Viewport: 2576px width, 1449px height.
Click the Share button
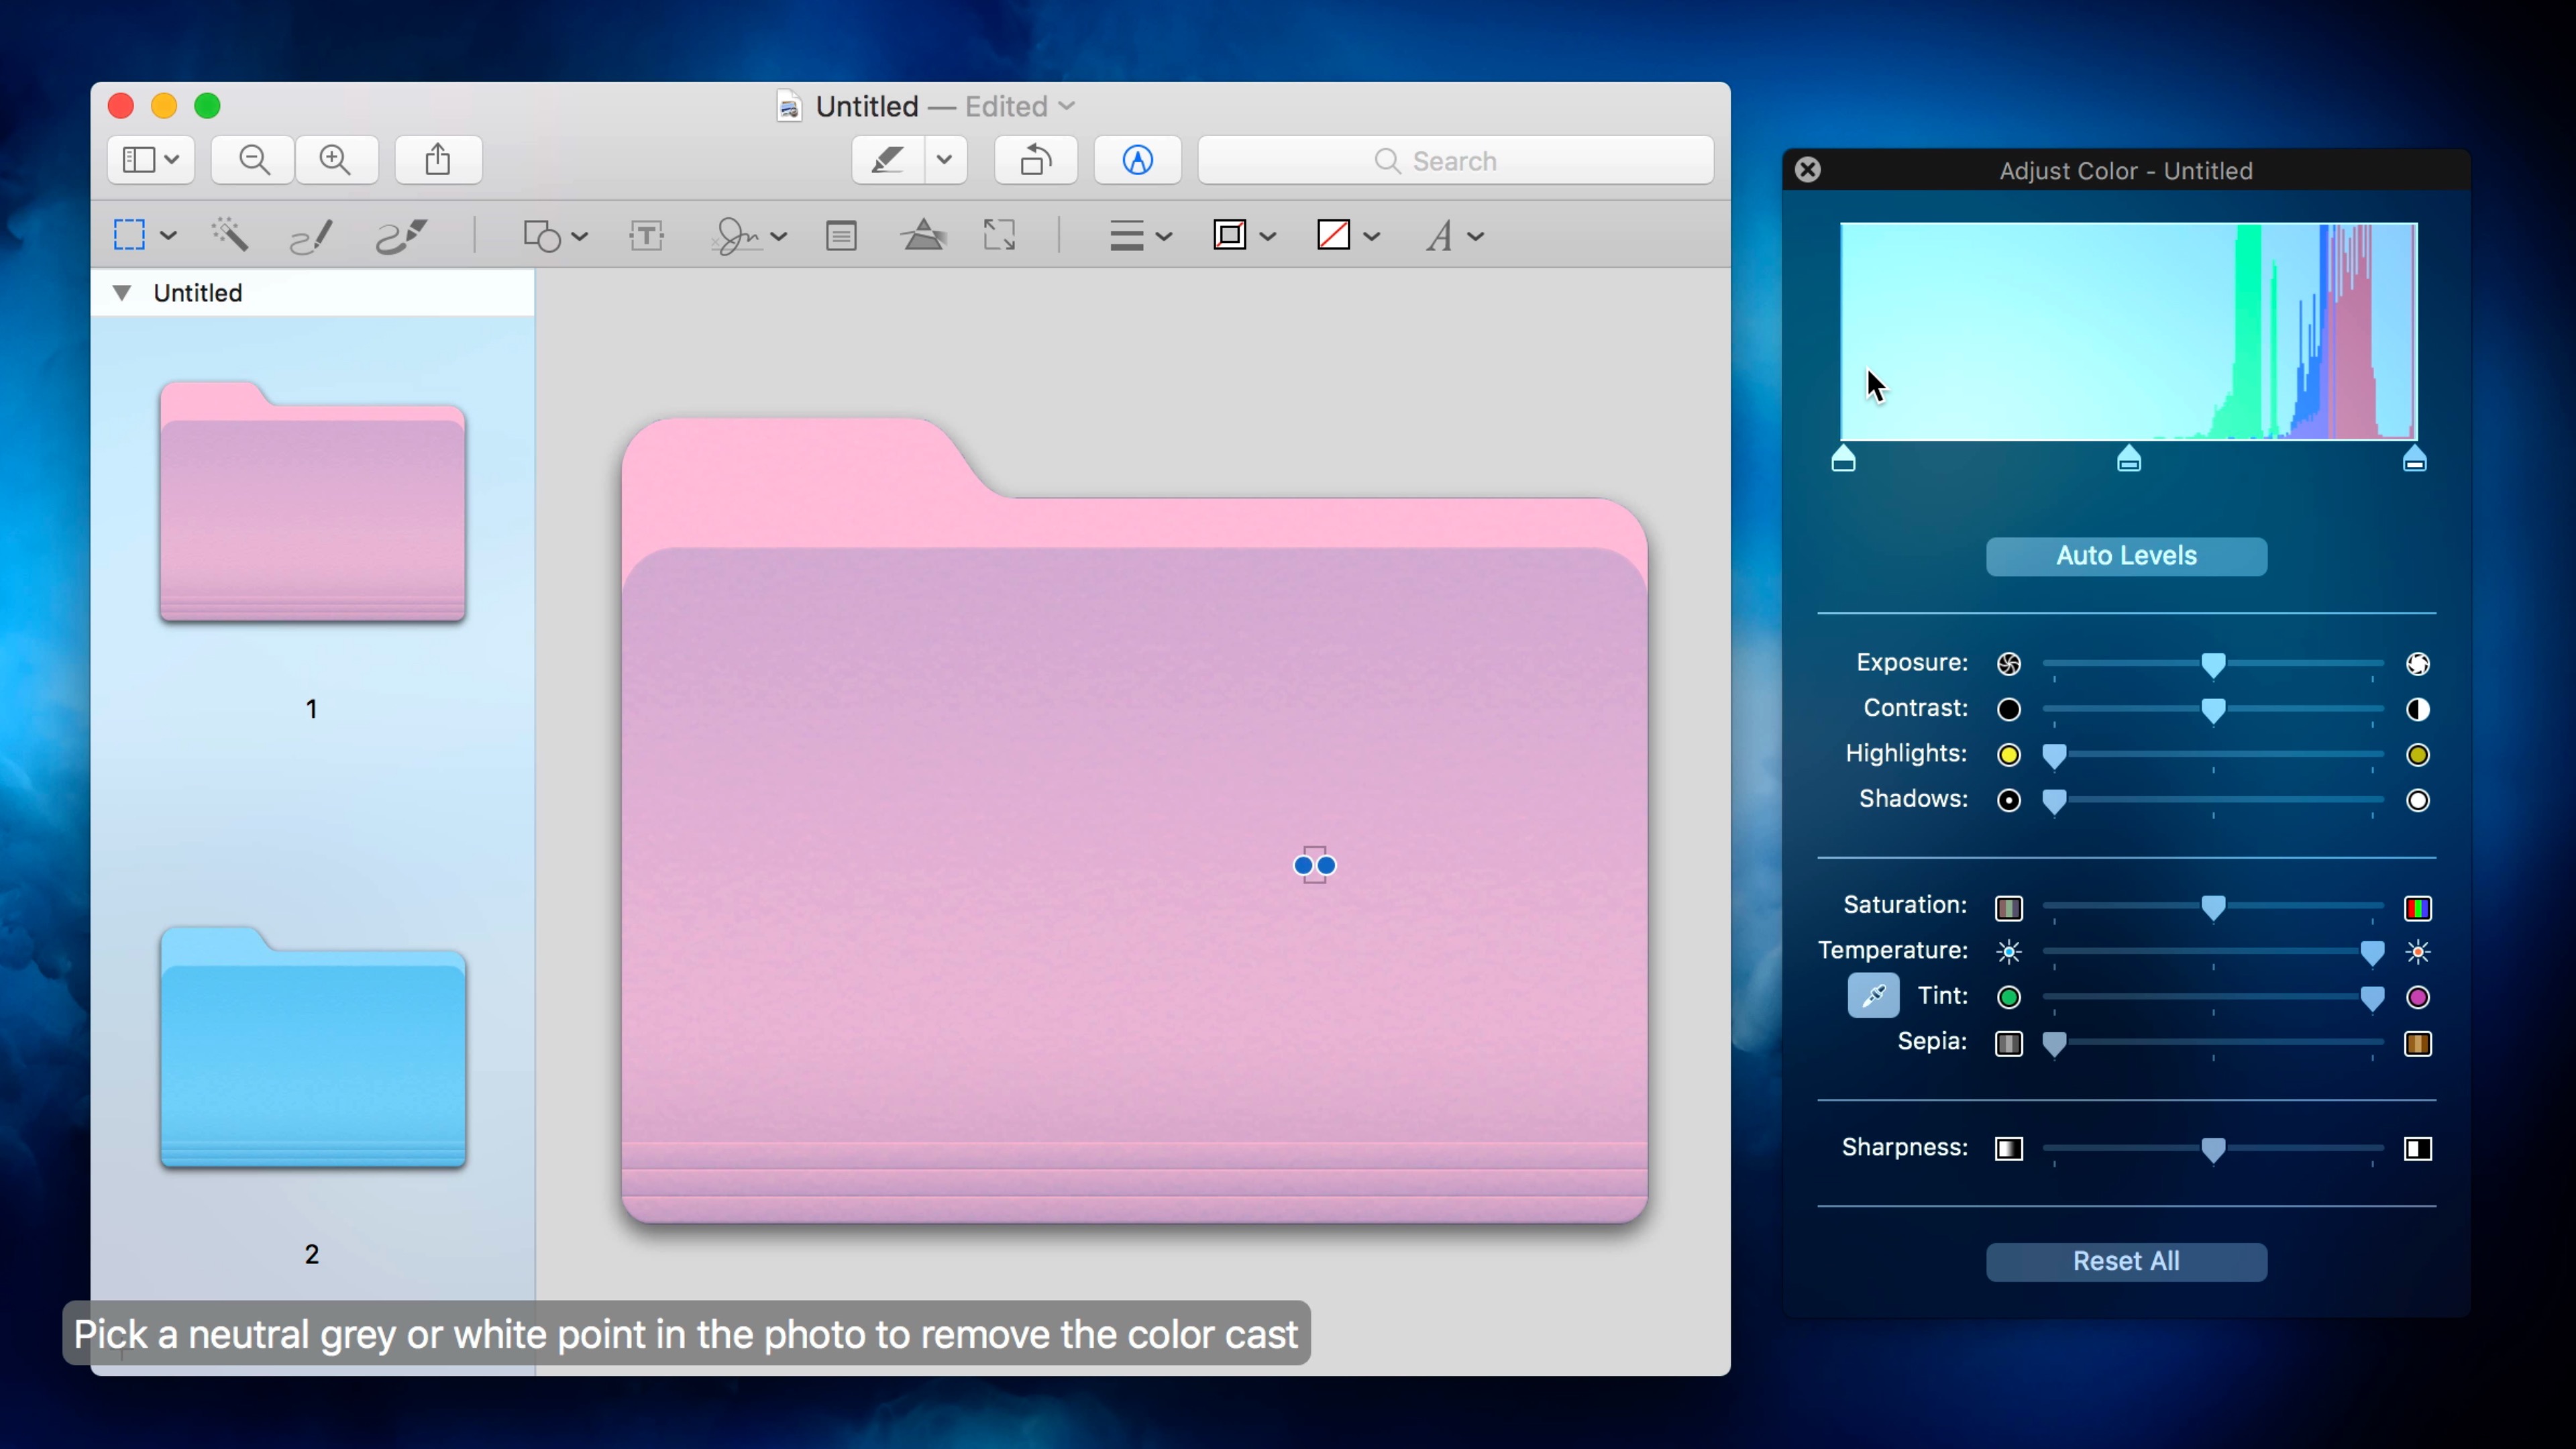(x=437, y=160)
